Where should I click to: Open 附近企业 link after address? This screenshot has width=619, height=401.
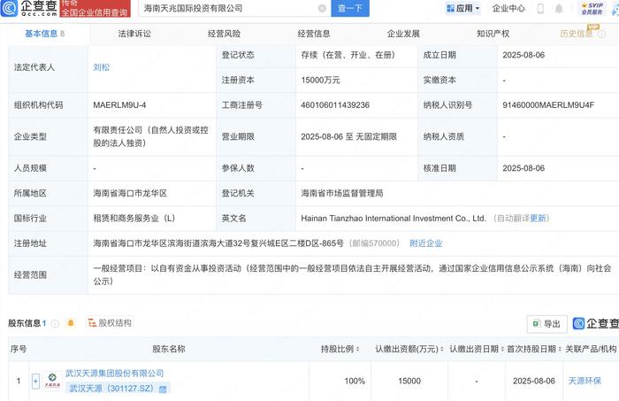pyautogui.click(x=426, y=243)
